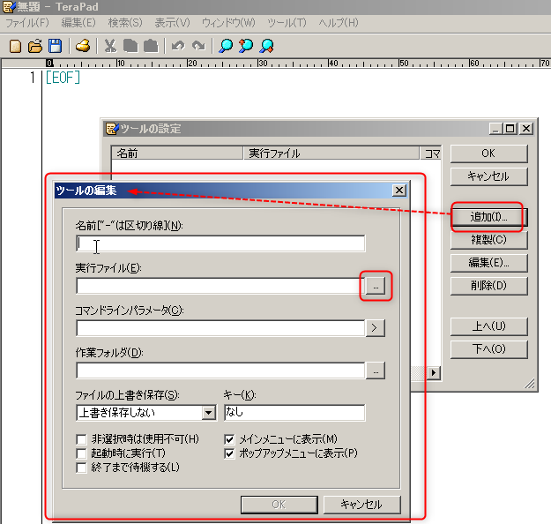Open the ファイル(F) menu

pyautogui.click(x=27, y=23)
